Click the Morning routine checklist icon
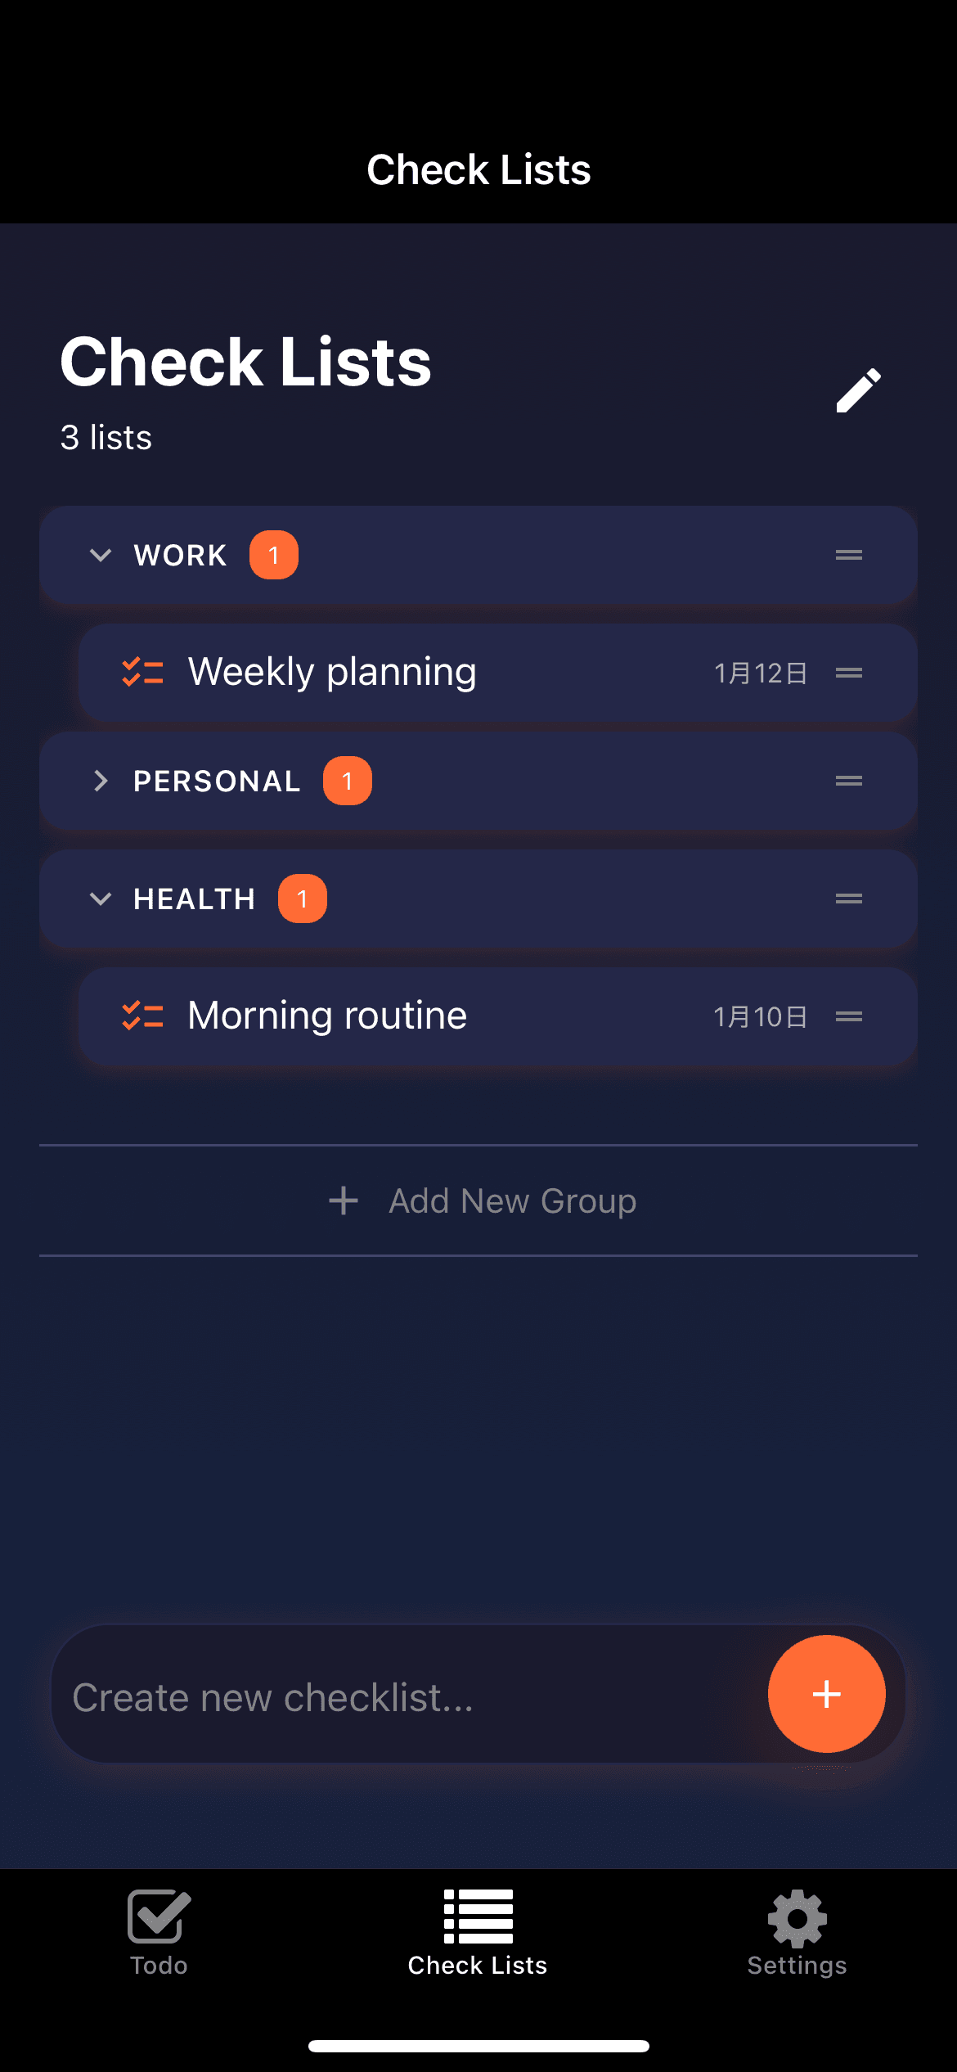The height and width of the screenshot is (2072, 957). (142, 1016)
